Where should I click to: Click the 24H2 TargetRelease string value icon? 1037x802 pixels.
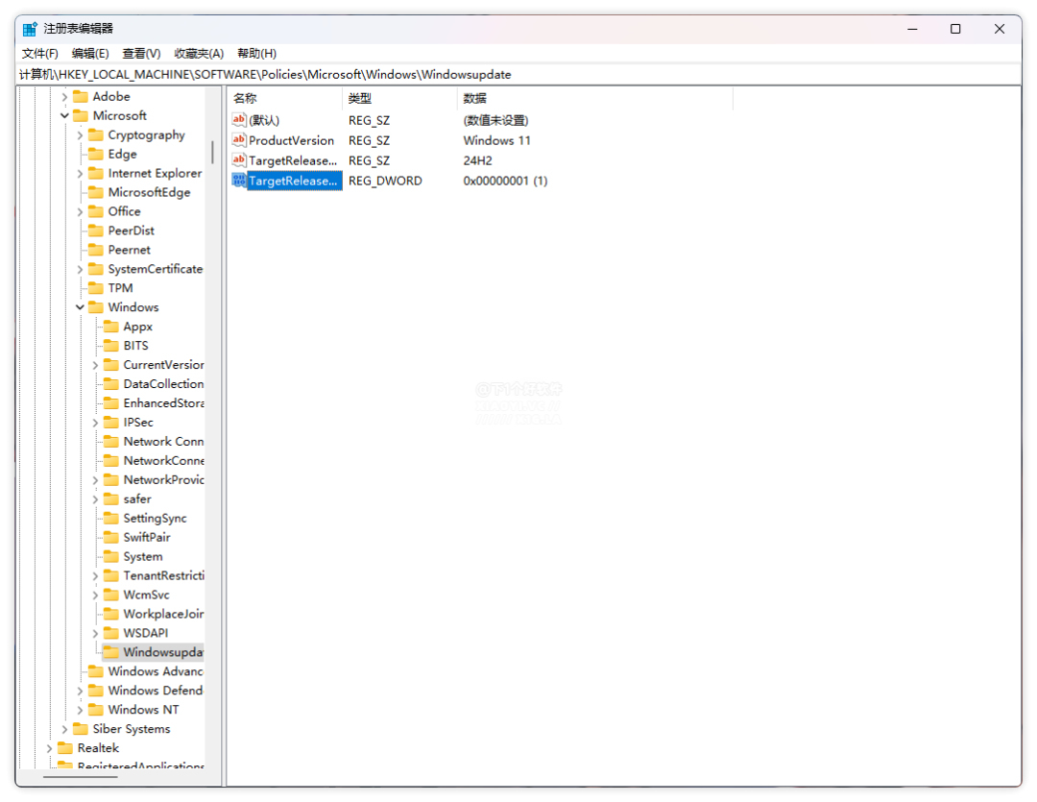239,160
